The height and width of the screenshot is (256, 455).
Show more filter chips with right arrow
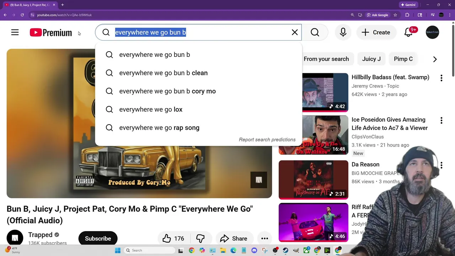point(435,59)
